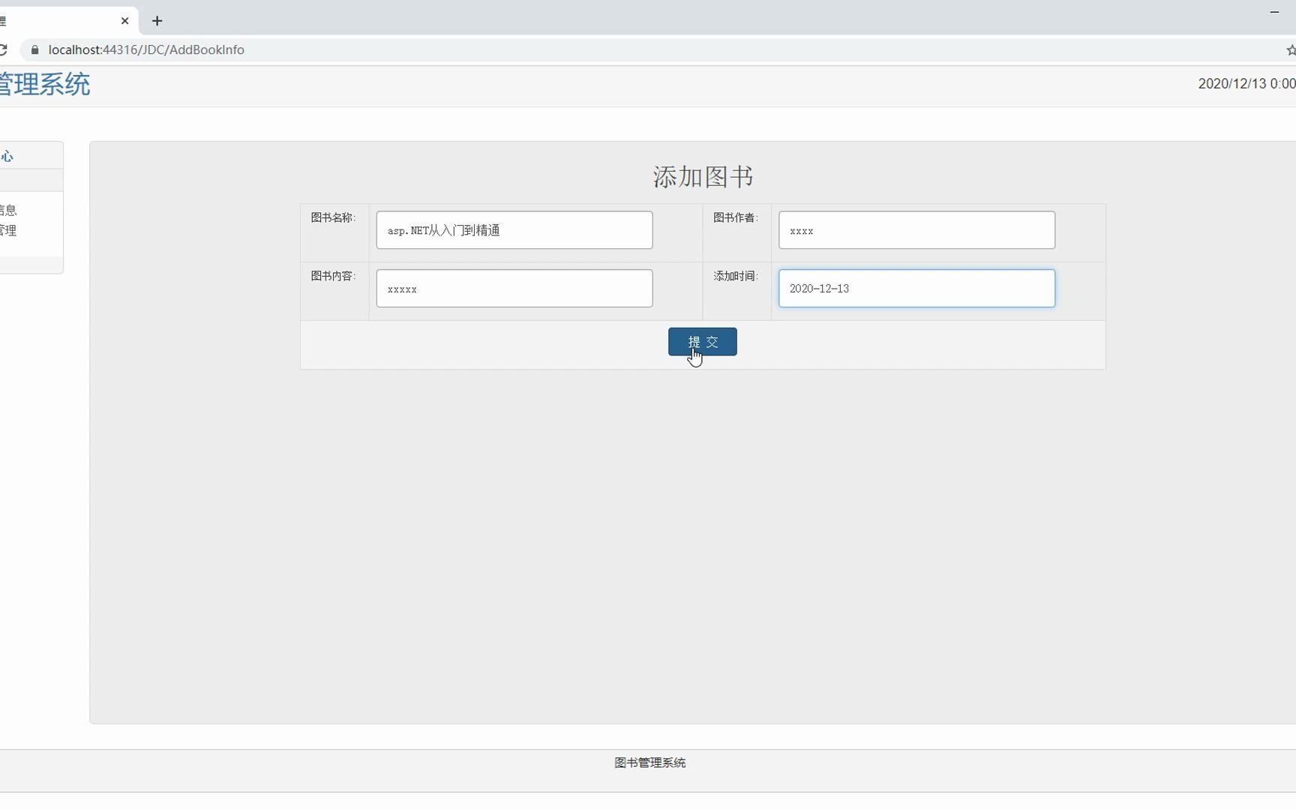Click the 提交 submit button
This screenshot has height=810, width=1296.
tap(702, 342)
